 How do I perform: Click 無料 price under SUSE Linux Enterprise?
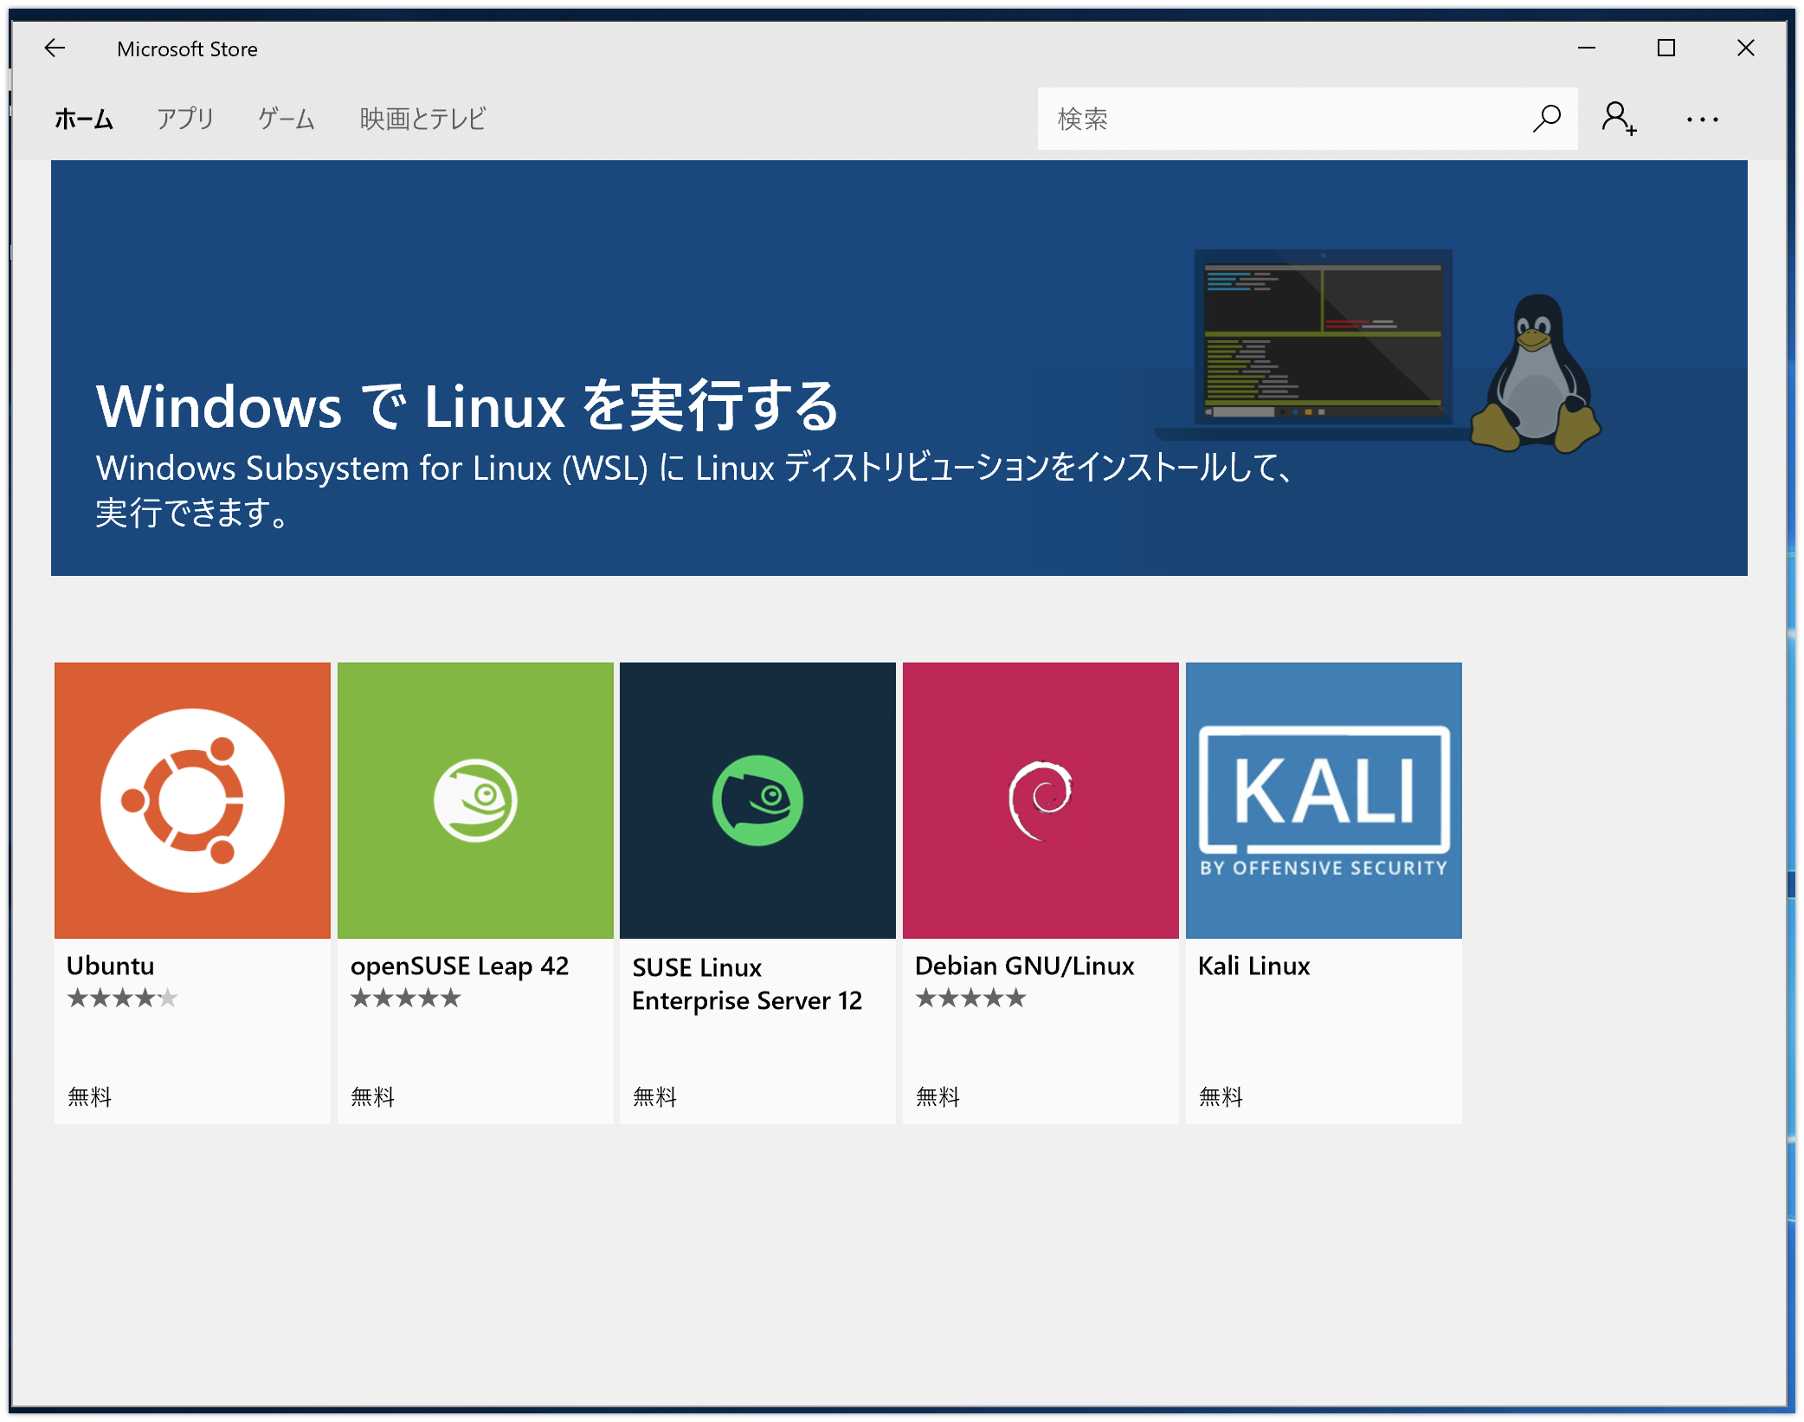click(655, 1097)
